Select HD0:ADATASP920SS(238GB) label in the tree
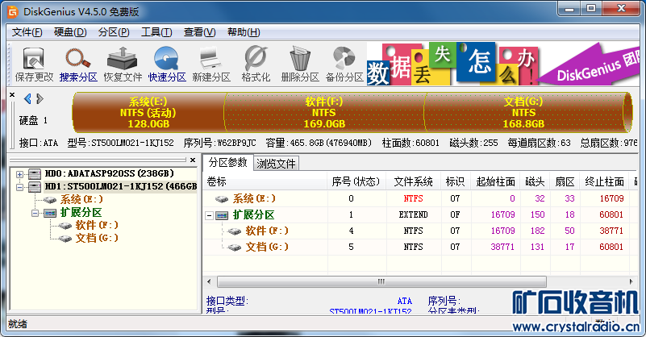The image size is (646, 337). 109,173
